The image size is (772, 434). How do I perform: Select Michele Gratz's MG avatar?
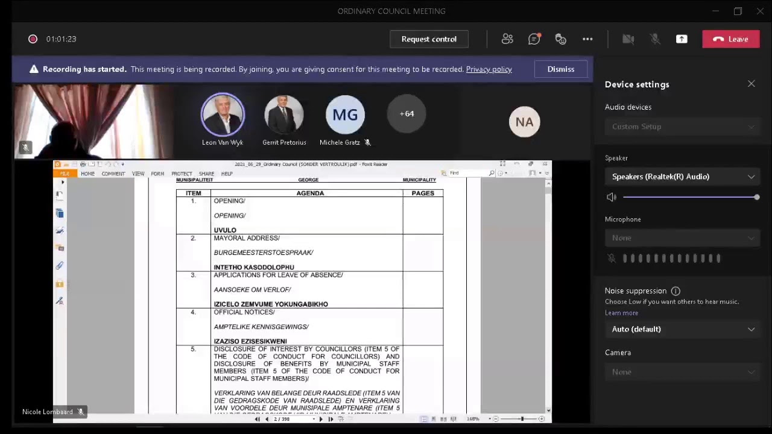pyautogui.click(x=345, y=114)
